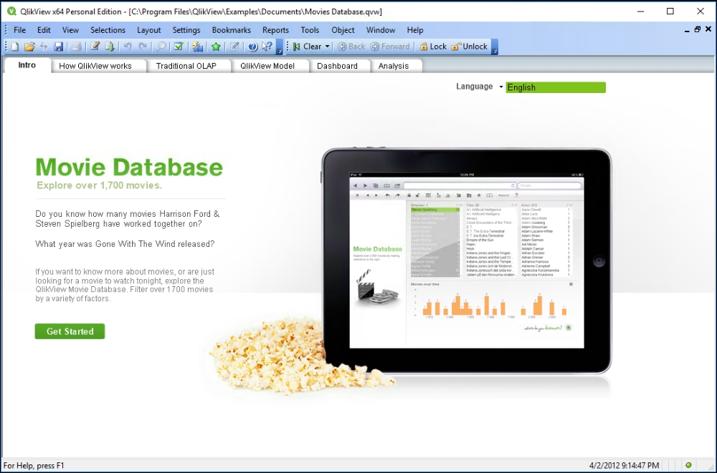The width and height of the screenshot is (717, 473).
Task: Activate the context help pointer icon
Action: click(267, 47)
